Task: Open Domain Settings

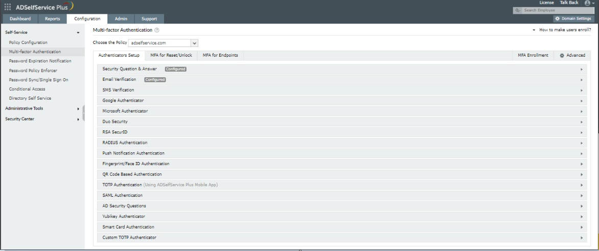Action: [x=574, y=19]
